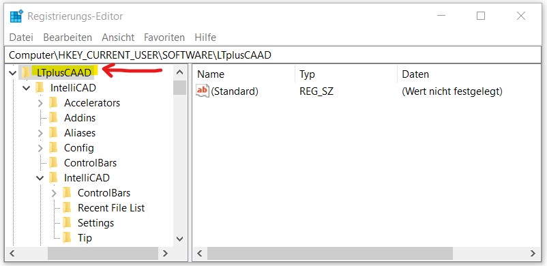This screenshot has height=266, width=547.
Task: Open the Datei menu
Action: coord(21,38)
